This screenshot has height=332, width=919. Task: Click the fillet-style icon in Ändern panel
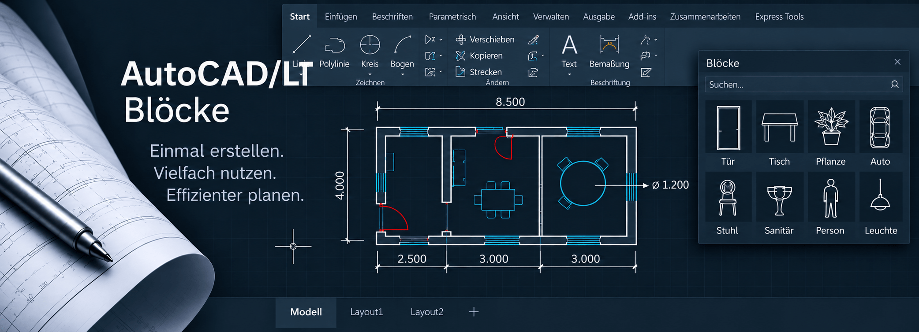coord(533,56)
